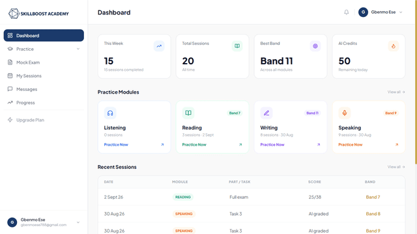The width and height of the screenshot is (417, 234).
Task: Click Band 7 in the sessions table
Action: point(373,197)
